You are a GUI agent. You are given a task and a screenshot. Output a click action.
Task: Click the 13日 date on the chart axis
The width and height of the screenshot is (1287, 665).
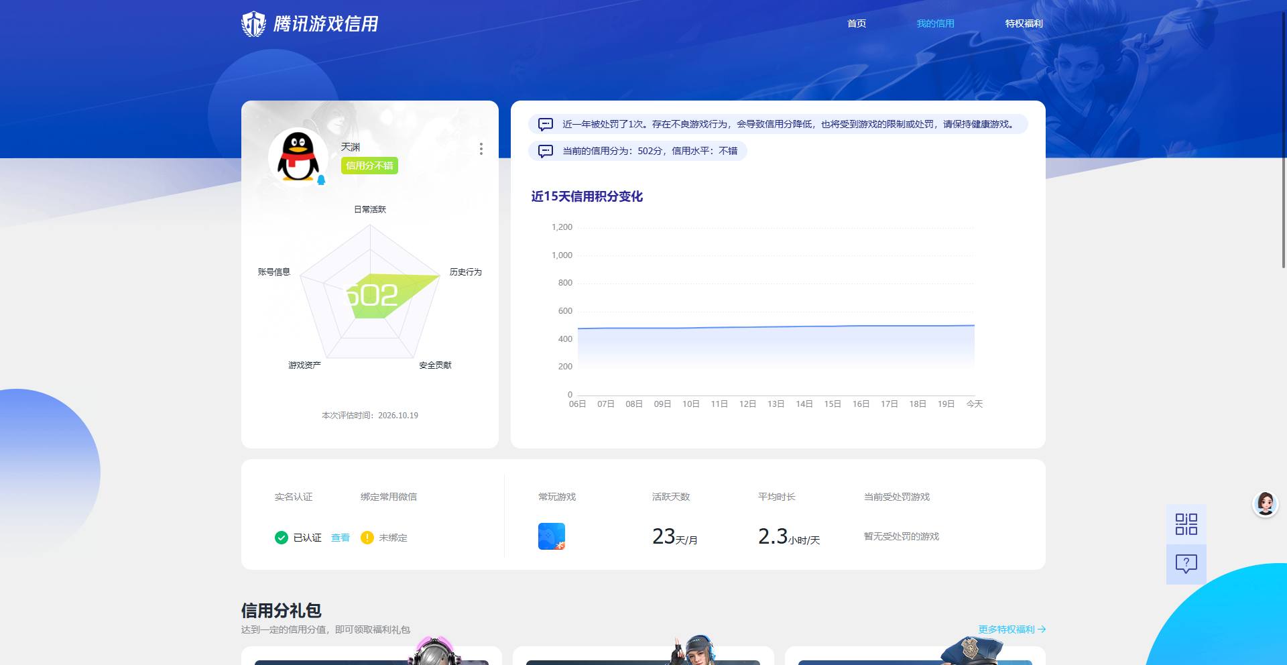776,404
